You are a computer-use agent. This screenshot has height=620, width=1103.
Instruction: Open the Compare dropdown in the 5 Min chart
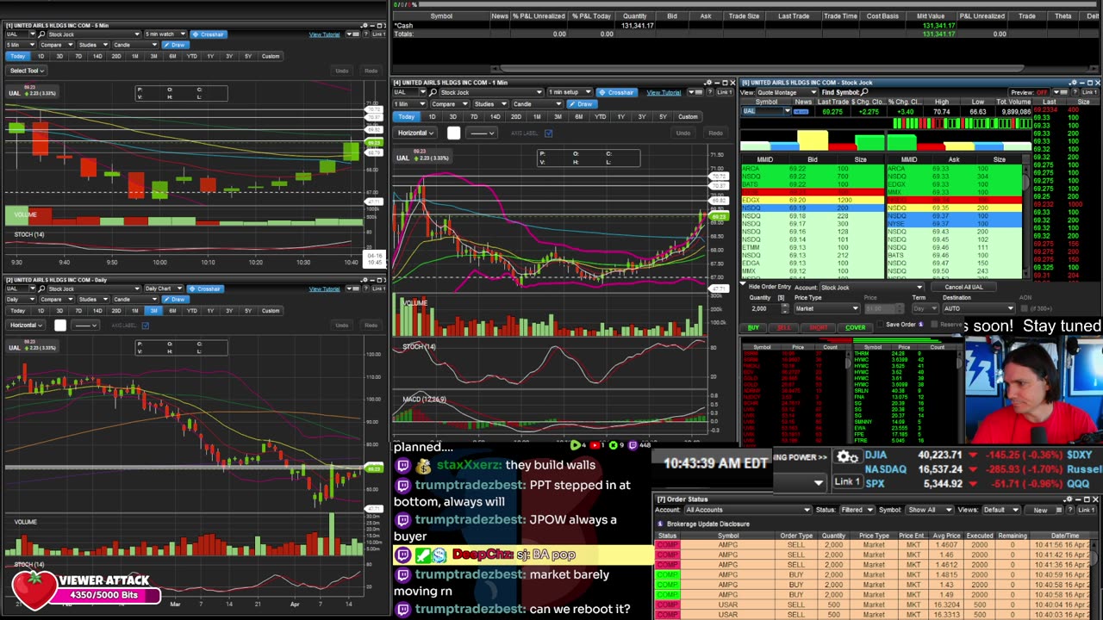(x=56, y=45)
